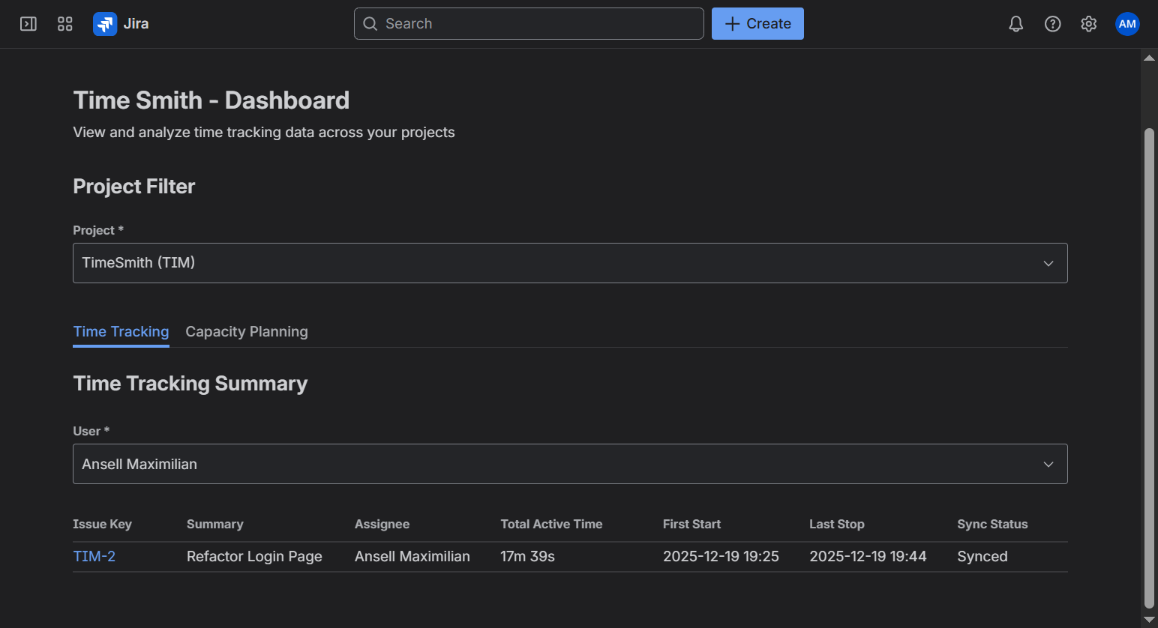
Task: Click the Project dropdown chevron arrow
Action: (1048, 263)
